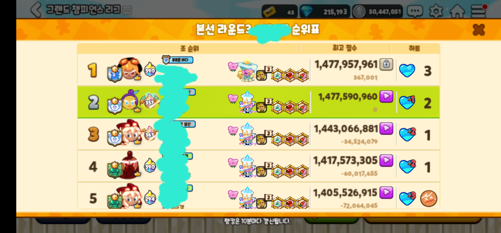
Task: Open the chat speech bubble icon
Action: pyautogui.click(x=415, y=11)
